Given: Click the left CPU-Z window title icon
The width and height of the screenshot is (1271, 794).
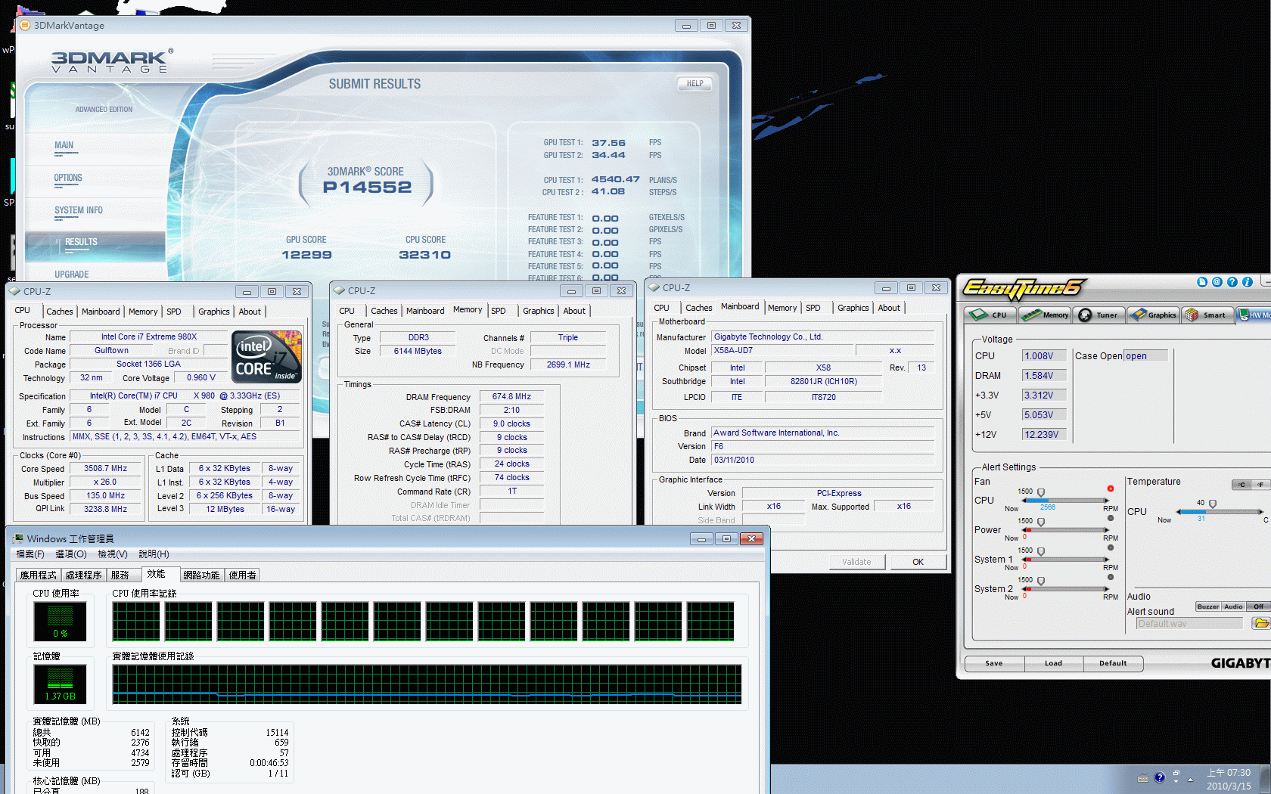Looking at the screenshot, I should [14, 291].
